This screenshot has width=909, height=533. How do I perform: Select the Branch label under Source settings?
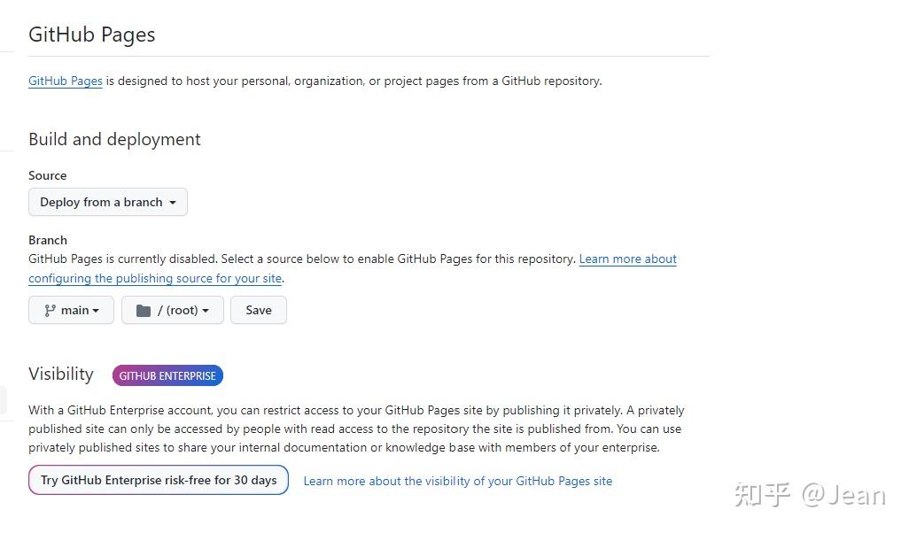pyautogui.click(x=47, y=240)
